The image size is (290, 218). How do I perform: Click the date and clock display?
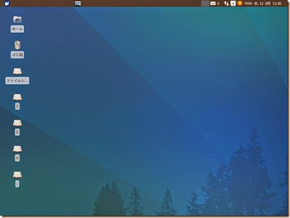268,3
